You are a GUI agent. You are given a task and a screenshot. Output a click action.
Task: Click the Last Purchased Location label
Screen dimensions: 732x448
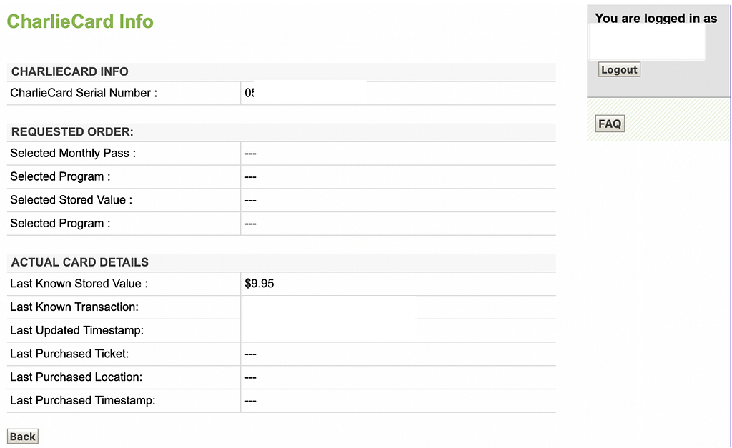tap(76, 377)
